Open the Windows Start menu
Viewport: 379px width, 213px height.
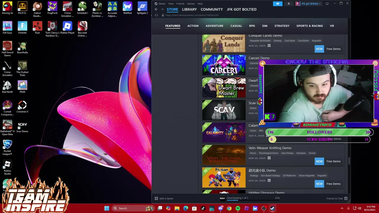(107, 208)
